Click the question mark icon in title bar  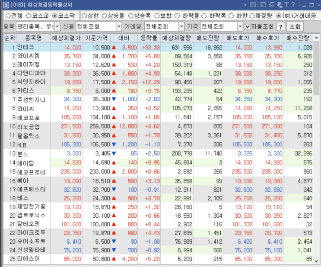(293, 5)
